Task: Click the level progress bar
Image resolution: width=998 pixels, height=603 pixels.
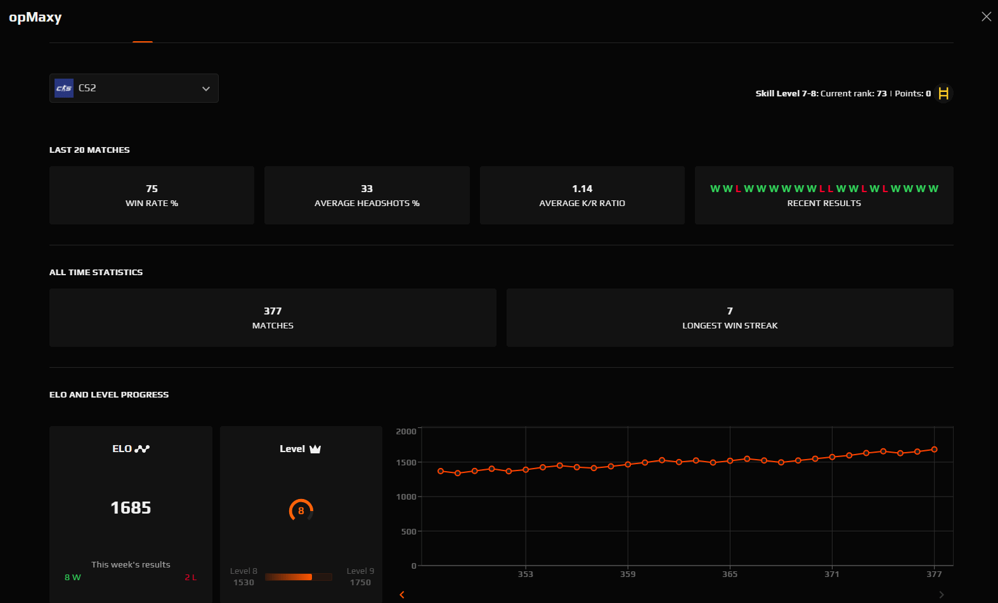Action: click(299, 577)
